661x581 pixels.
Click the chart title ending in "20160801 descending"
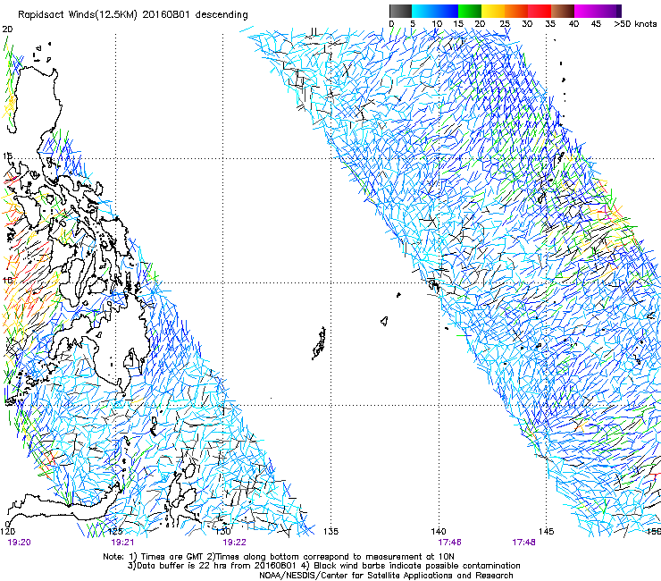coord(133,15)
